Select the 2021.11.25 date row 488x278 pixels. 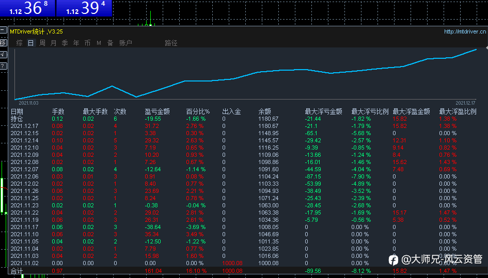25,198
